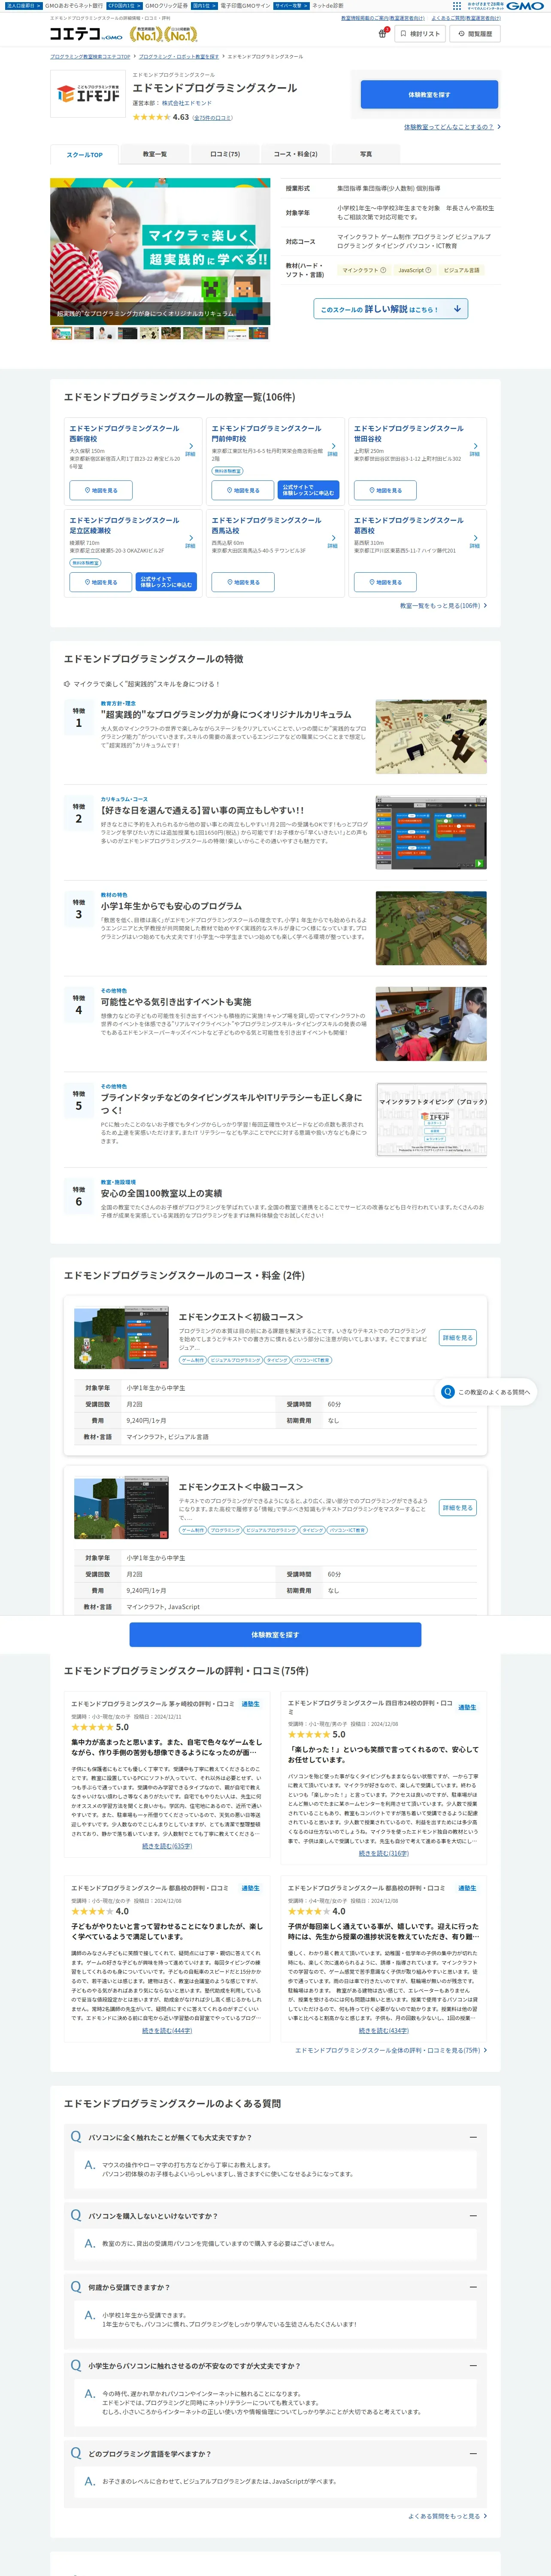Click 通塾生 tag on 茅ヶ崎校 review
Viewport: 551px width, 2576px height.
pyautogui.click(x=251, y=1704)
